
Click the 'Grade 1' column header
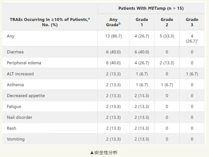[142, 22]
